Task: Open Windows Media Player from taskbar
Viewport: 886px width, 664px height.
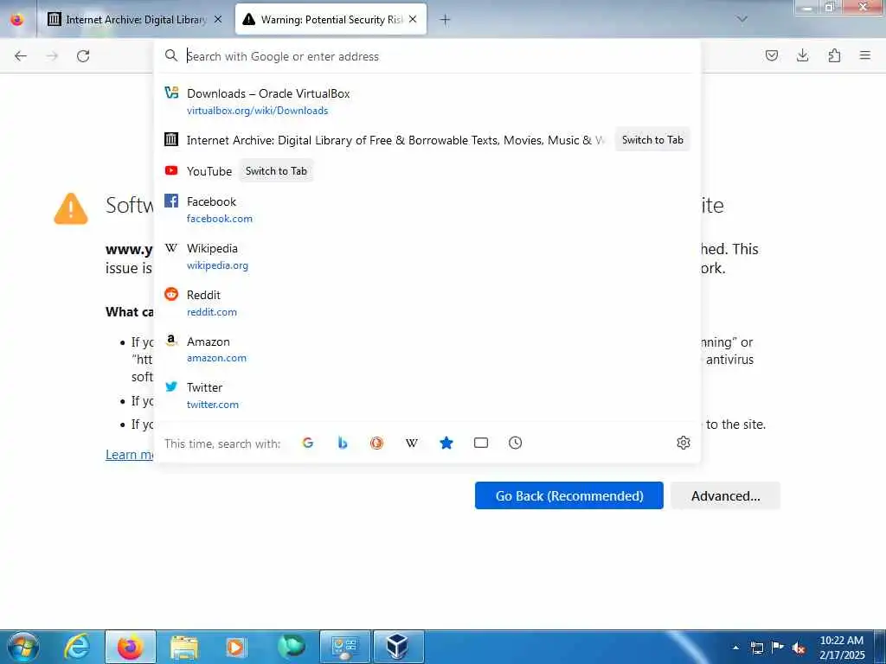Action: coord(235,647)
